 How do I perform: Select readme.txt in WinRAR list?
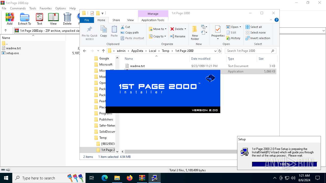(13, 48)
